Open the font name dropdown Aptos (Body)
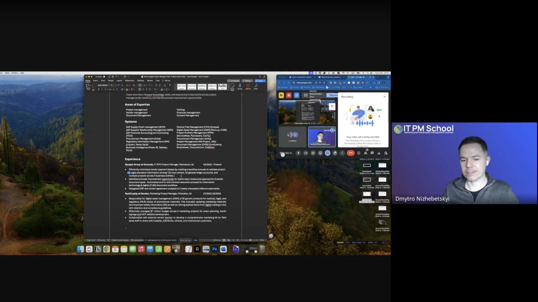The image size is (538, 302). click(x=103, y=85)
